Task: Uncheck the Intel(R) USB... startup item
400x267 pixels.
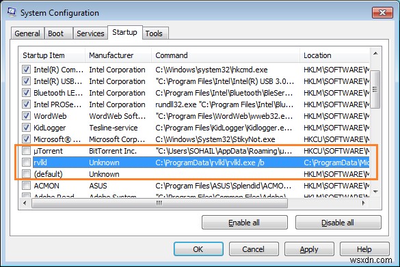Action: coord(26,81)
